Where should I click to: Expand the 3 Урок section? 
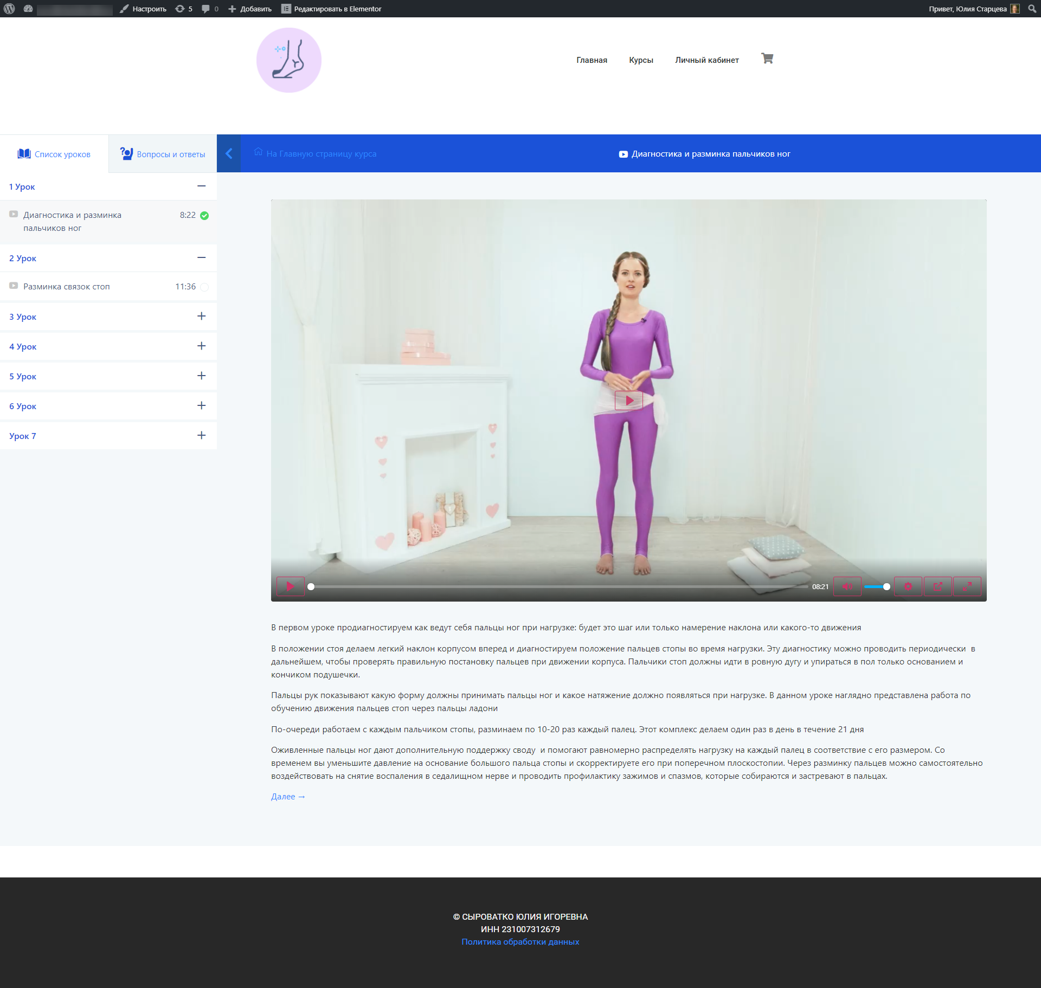201,317
